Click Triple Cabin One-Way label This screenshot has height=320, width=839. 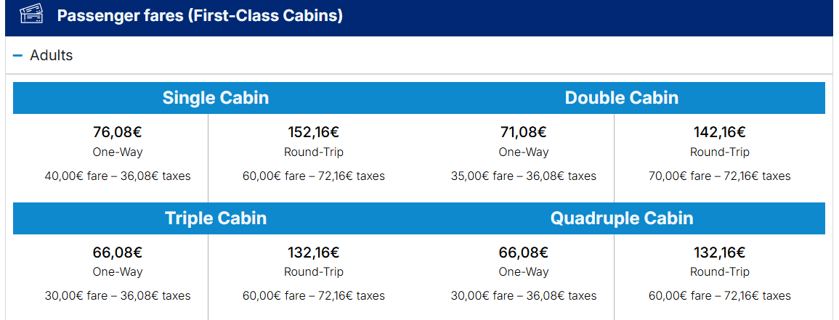point(118,272)
